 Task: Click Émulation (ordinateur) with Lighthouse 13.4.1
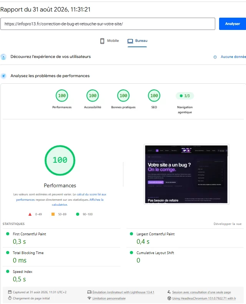[x=123, y=292]
